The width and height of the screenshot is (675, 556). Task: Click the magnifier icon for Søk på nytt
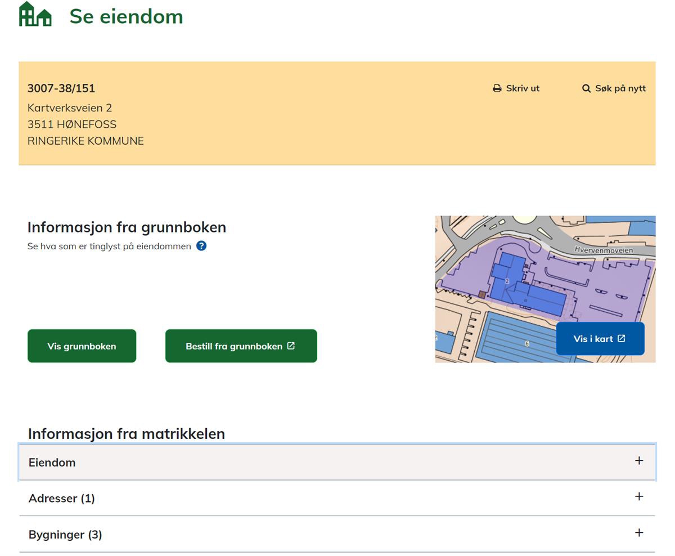click(586, 88)
